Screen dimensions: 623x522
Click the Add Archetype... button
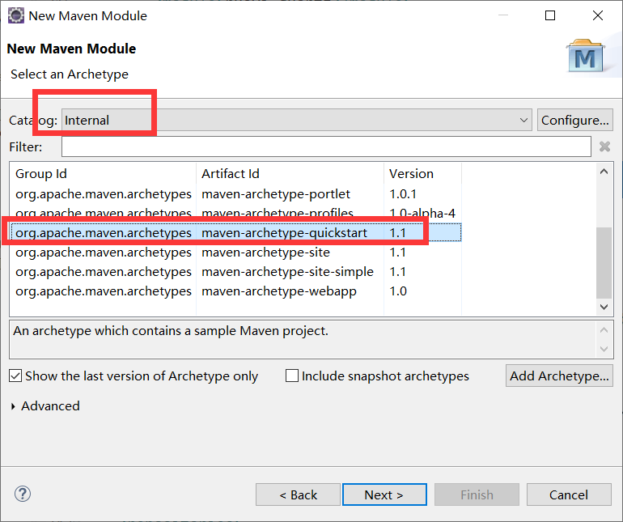[x=559, y=376]
